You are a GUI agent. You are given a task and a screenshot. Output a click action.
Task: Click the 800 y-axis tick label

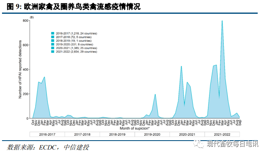25,21
